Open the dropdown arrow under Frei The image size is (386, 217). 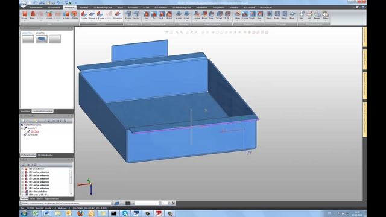tap(147, 20)
